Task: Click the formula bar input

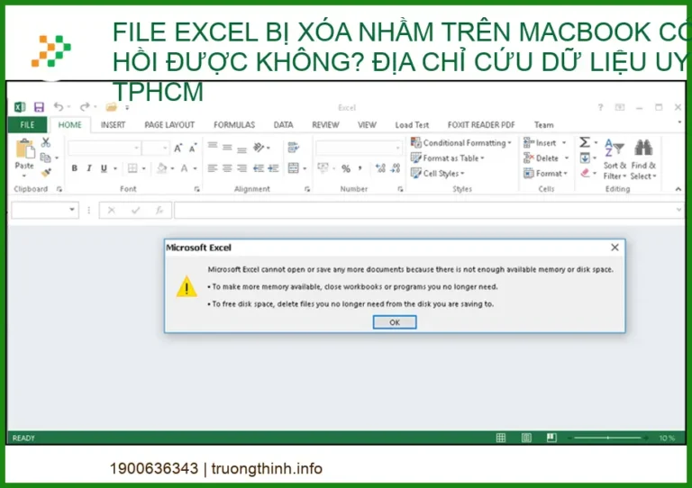Action: [x=429, y=210]
